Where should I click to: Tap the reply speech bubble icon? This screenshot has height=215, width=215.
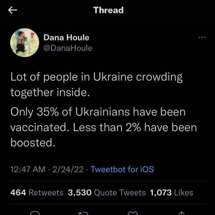(35, 213)
